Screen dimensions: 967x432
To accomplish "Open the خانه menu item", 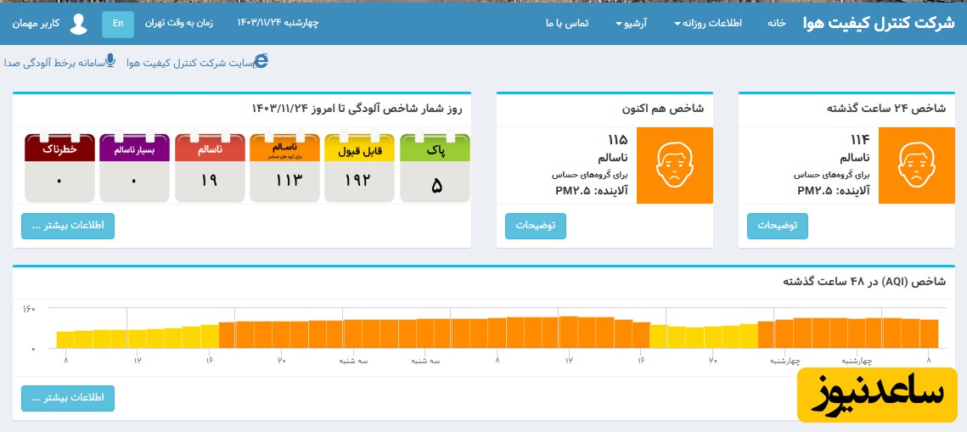I will 776,24.
